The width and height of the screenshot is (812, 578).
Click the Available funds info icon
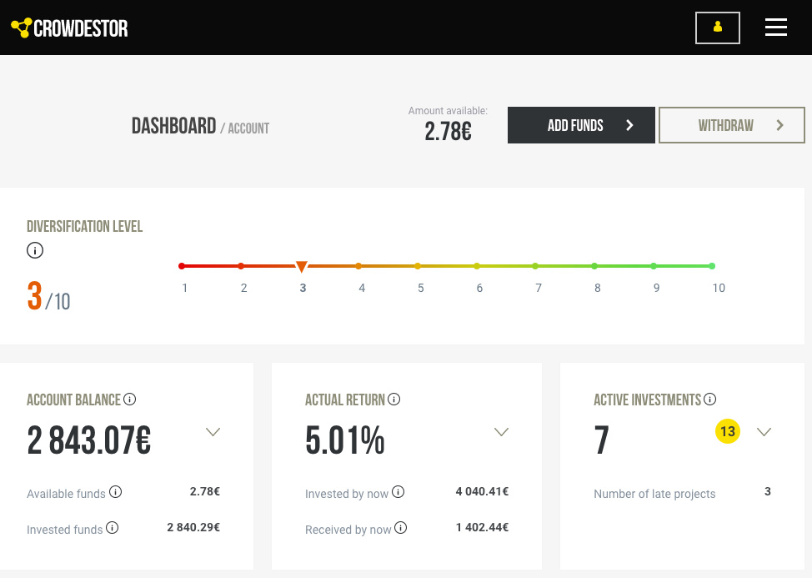[x=116, y=492]
